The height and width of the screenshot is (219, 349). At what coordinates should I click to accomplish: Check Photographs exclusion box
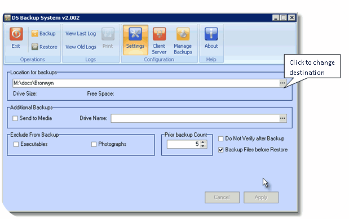pos(94,144)
